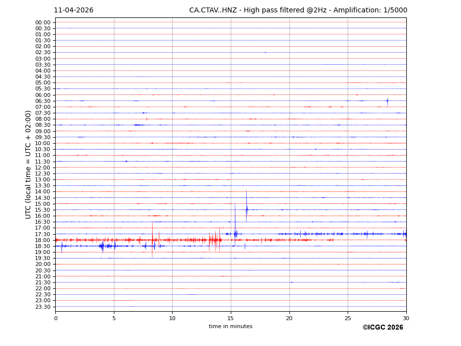The height and width of the screenshot is (346, 461).
Task: Click the 15 tick on minutes axis
Action: (231, 318)
